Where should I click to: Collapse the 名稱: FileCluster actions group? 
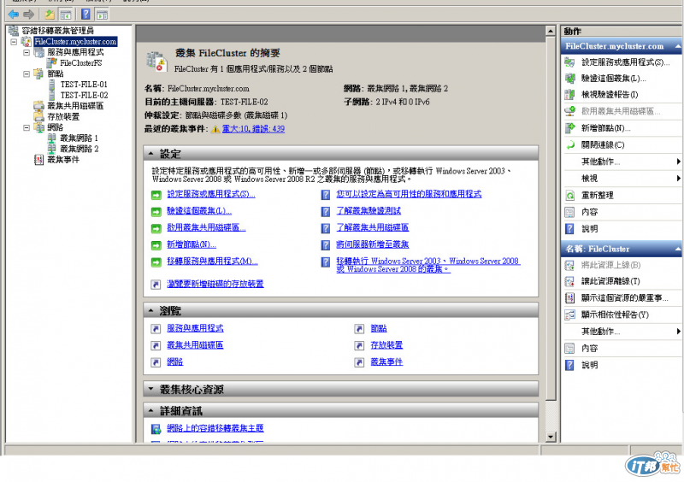[x=677, y=249]
